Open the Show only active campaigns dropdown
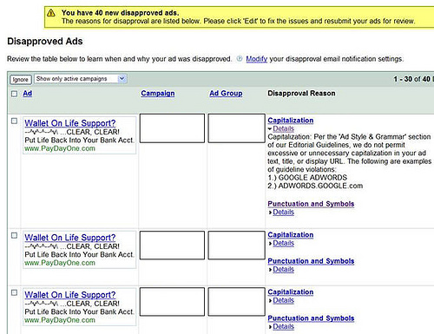Screen dimensions: 434x334 (81, 79)
